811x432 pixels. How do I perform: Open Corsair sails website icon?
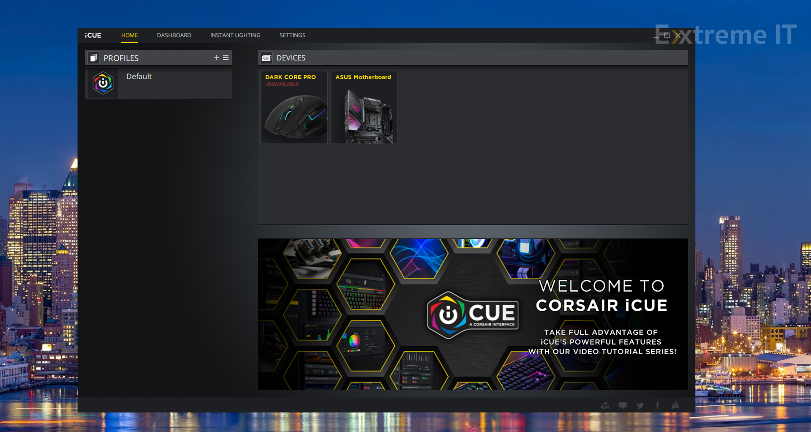(675, 405)
